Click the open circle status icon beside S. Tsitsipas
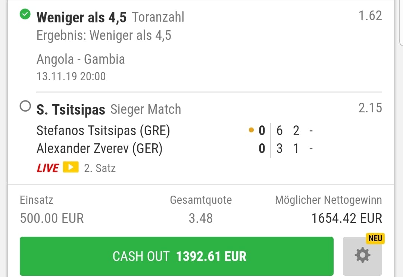This screenshot has width=403, height=277. 25,107
